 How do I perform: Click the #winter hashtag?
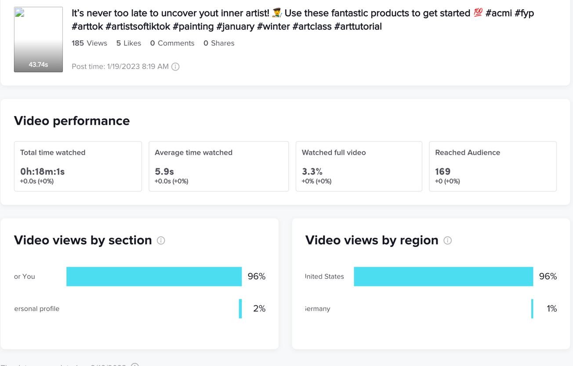273,26
